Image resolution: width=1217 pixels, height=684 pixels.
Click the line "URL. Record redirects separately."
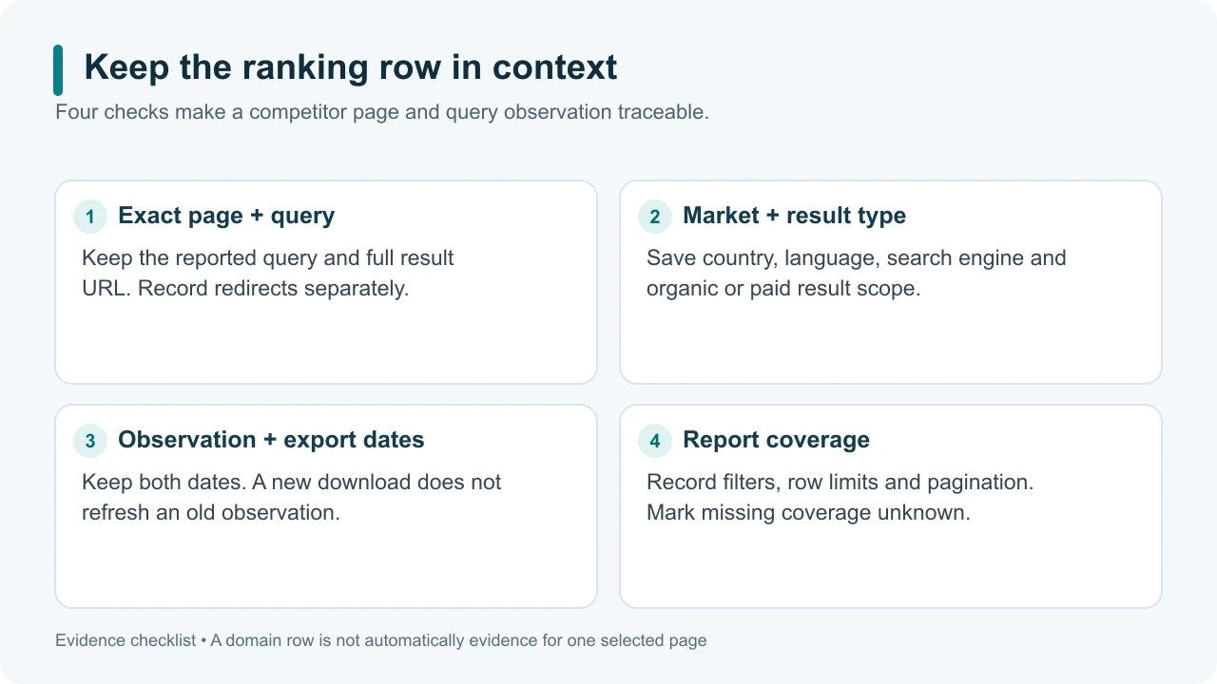tap(245, 289)
